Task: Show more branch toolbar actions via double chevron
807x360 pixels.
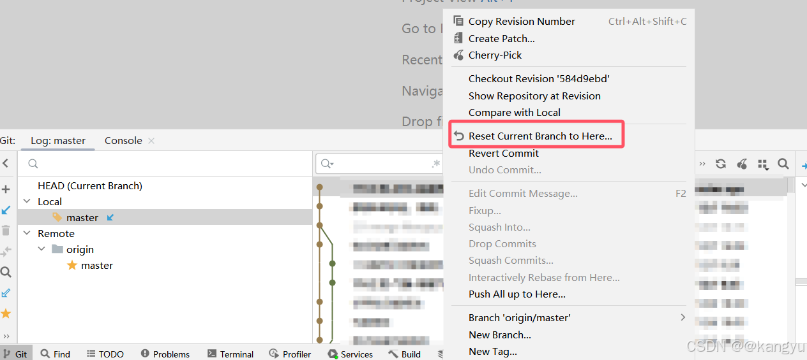Action: click(x=6, y=336)
